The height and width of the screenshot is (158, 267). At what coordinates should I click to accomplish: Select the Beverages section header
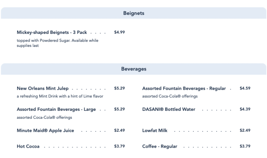pyautogui.click(x=133, y=69)
